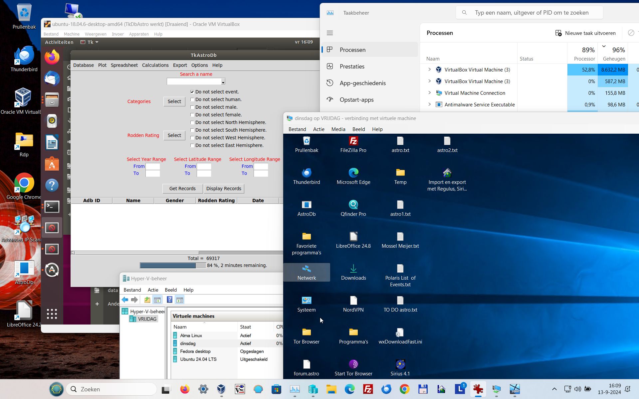Open Media menu in dinsdag VM window
639x399 pixels.
tap(338, 129)
